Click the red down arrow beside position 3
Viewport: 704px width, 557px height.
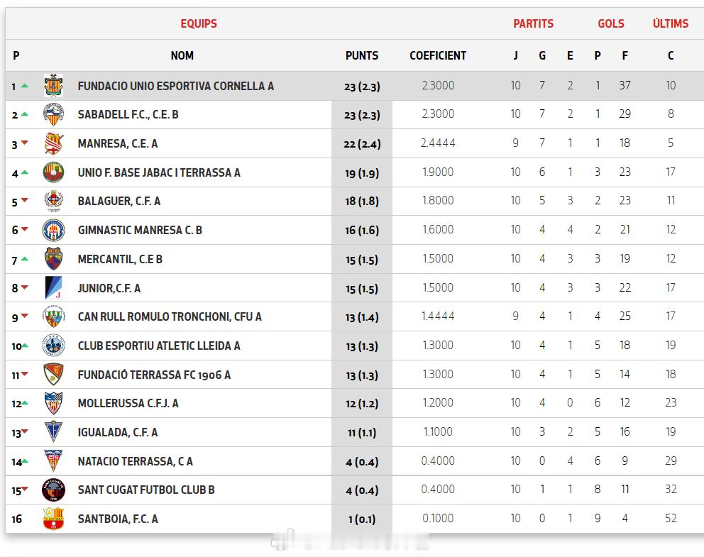[25, 143]
